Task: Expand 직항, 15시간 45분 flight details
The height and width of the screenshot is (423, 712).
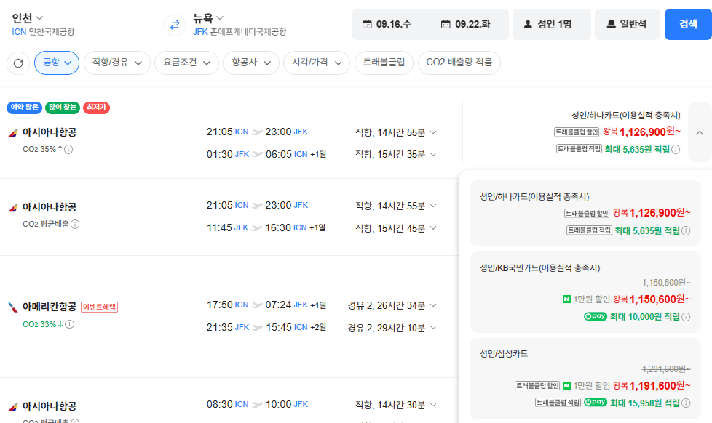Action: (395, 228)
